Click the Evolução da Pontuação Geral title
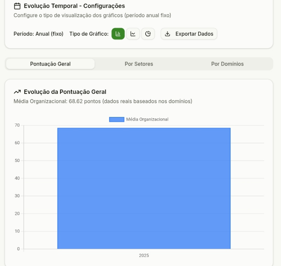Screen dimensions: 281x266 click(65, 92)
